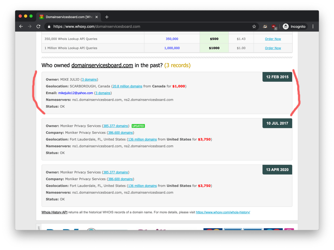The width and height of the screenshot is (334, 250).
Task: Open 386,600 domains link in 2020 record
Action: (120, 179)
